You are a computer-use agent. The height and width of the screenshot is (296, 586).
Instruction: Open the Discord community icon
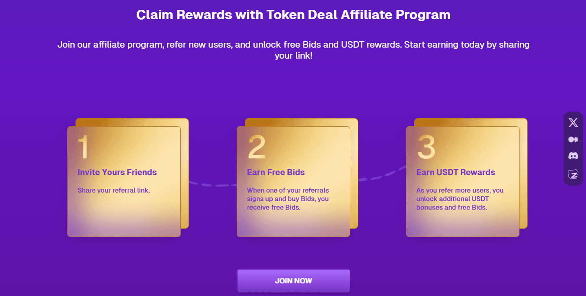pyautogui.click(x=573, y=156)
